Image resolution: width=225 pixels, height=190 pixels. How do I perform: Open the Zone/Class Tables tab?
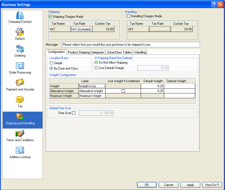[119, 52]
